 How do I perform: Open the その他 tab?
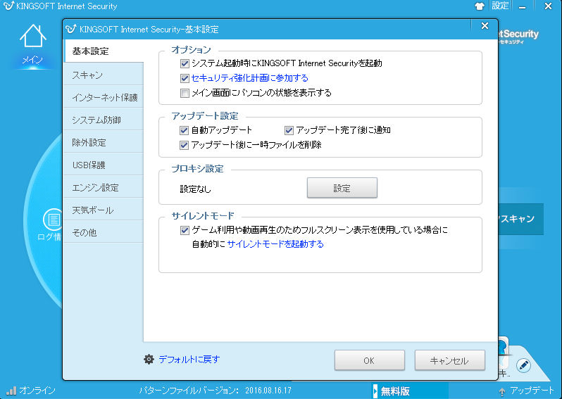click(x=104, y=233)
